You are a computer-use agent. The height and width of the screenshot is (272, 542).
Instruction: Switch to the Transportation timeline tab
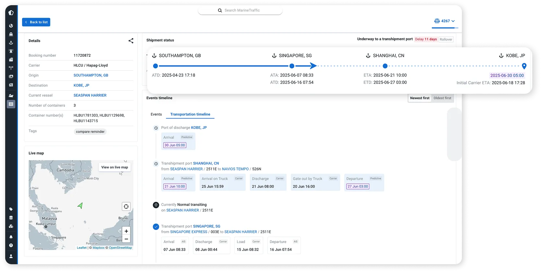tap(190, 114)
